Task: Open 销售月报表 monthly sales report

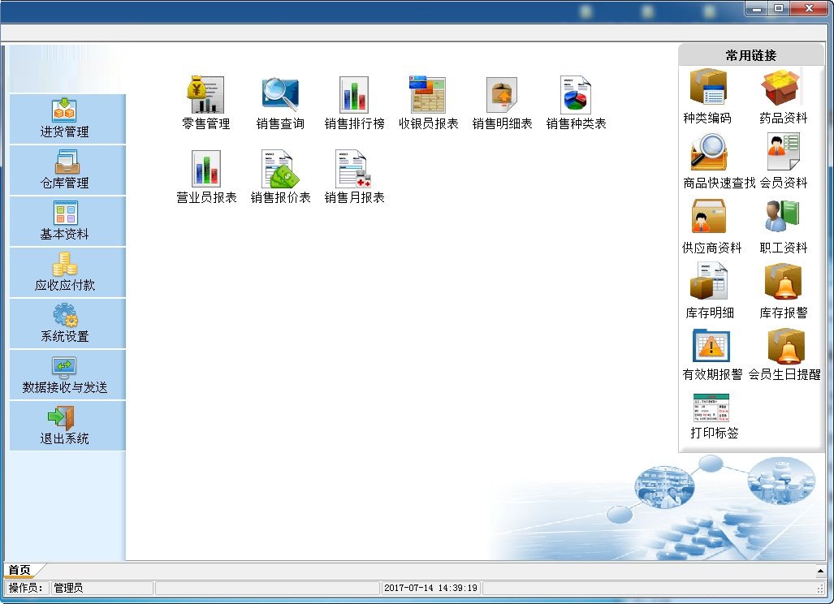Action: pos(354,170)
